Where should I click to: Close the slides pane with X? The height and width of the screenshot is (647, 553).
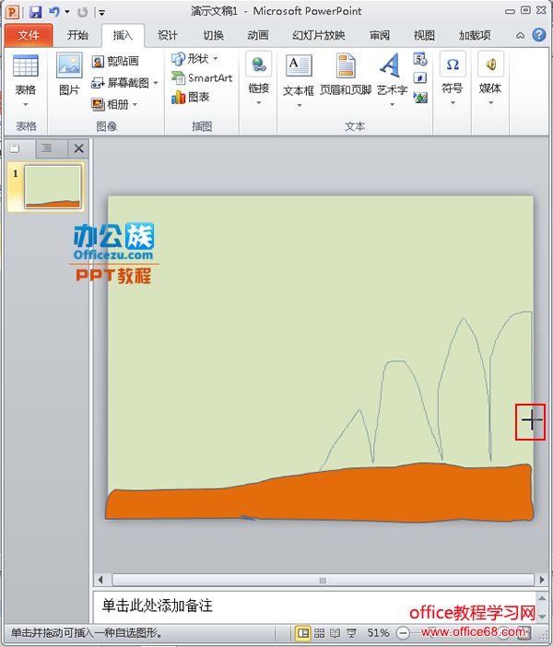(x=79, y=148)
